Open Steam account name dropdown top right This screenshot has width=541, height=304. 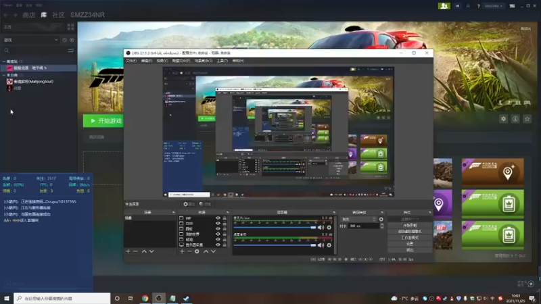(x=494, y=6)
